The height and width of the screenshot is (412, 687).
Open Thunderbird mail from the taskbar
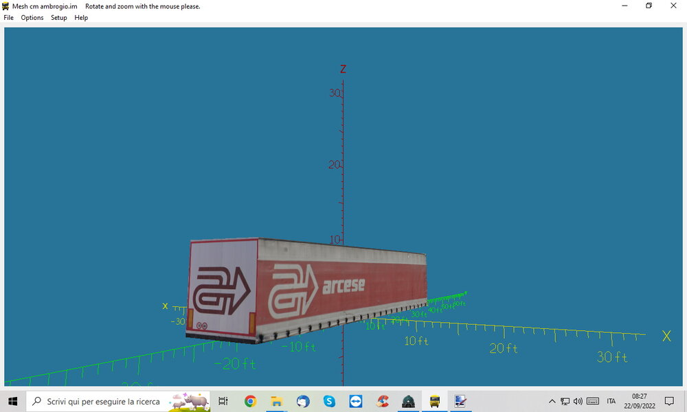[x=303, y=401]
